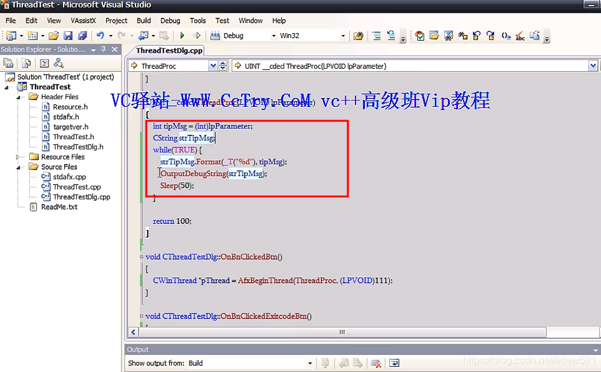Undo the last edit with the Undo icon
The width and height of the screenshot is (601, 372).
click(x=100, y=36)
